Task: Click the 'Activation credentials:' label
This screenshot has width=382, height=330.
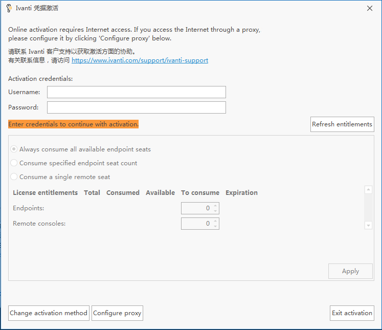Action: click(40, 79)
